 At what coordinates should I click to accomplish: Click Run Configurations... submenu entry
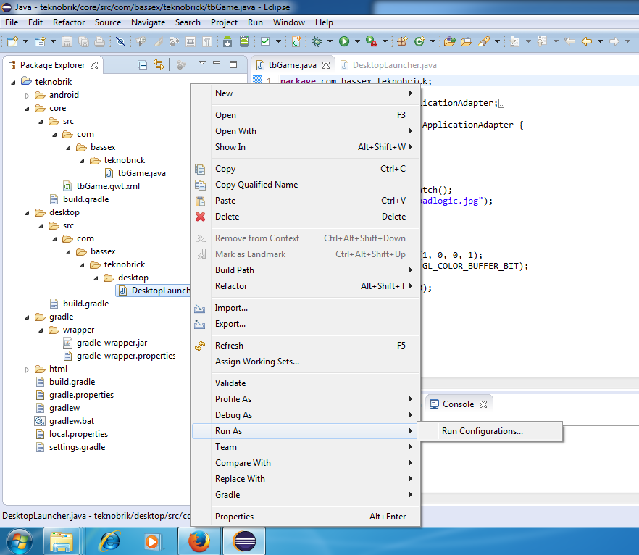(x=490, y=431)
